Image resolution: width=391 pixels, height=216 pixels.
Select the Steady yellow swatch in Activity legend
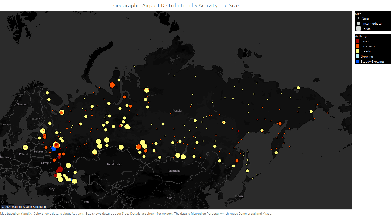pos(357,51)
